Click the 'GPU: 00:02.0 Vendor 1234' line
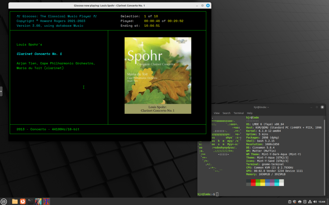329x205 pixels. [x=274, y=171]
